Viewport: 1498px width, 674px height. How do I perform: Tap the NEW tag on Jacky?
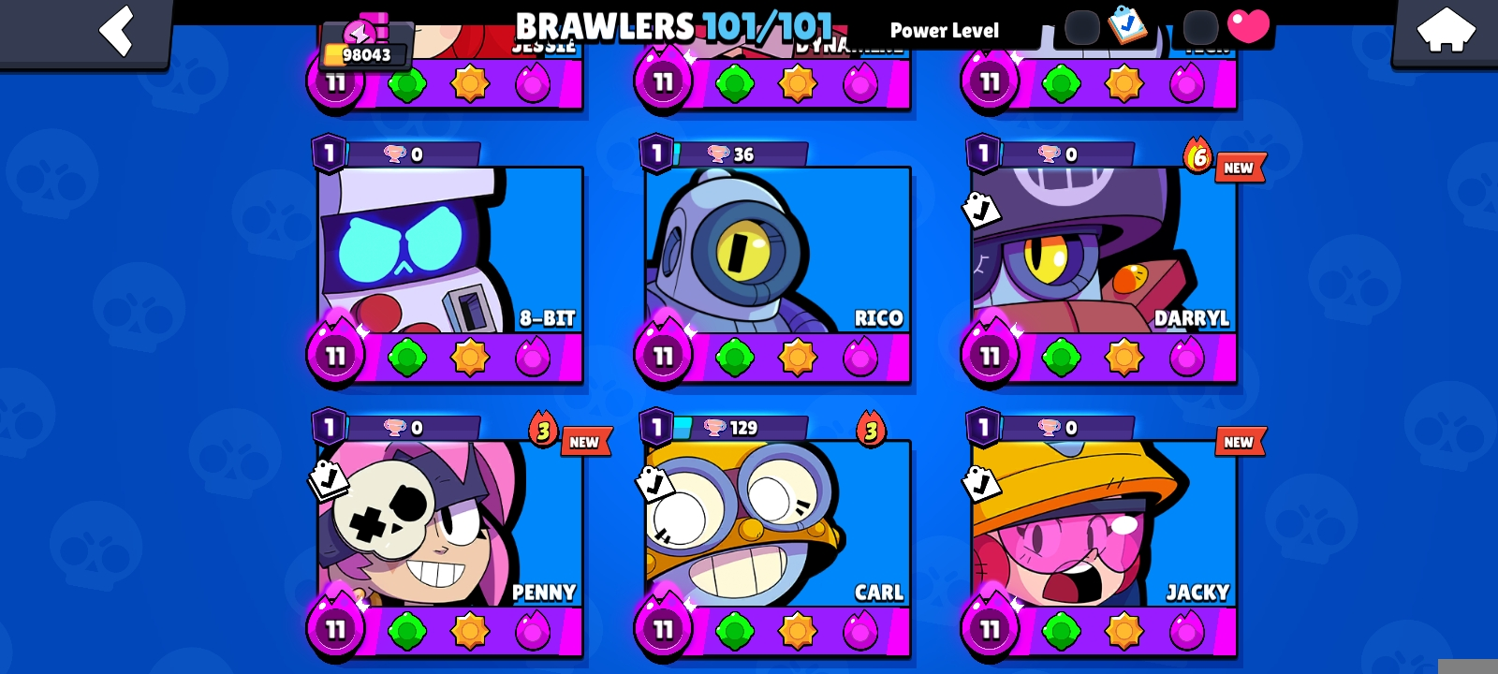coord(1240,442)
